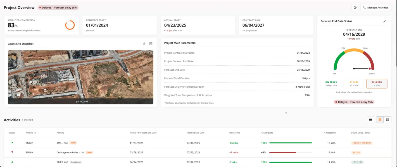397x167 pixels.
Task: Edit Forecast End Date Status with pencil icon
Action: (x=385, y=21)
